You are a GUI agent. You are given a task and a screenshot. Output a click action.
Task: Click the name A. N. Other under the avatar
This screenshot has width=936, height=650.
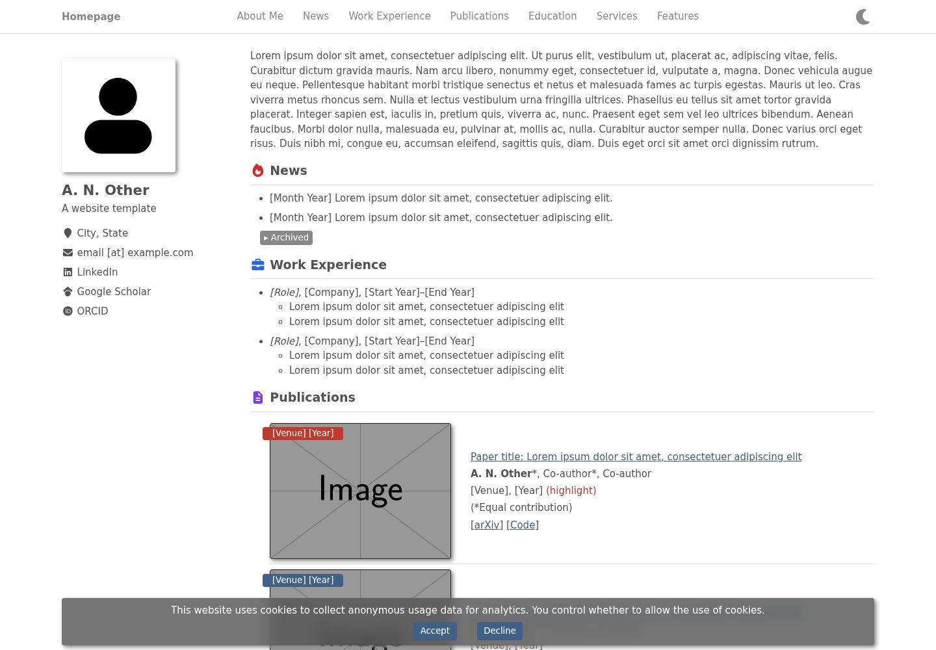(x=105, y=190)
